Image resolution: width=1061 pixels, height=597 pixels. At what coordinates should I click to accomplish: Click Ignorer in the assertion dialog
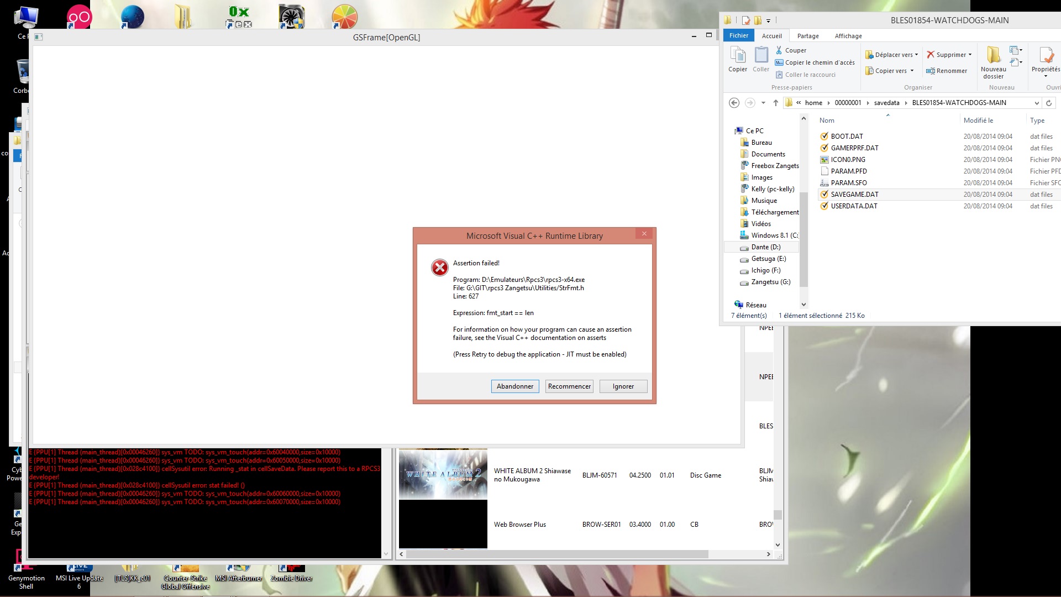623,386
